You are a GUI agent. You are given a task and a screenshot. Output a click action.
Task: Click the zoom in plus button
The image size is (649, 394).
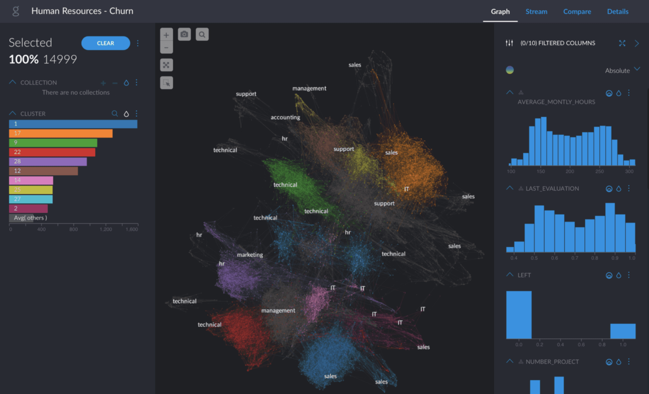[x=166, y=35]
